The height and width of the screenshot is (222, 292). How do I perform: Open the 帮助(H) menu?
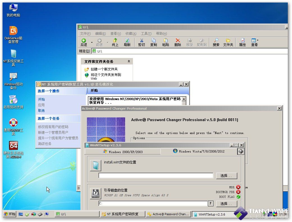tap(161, 33)
